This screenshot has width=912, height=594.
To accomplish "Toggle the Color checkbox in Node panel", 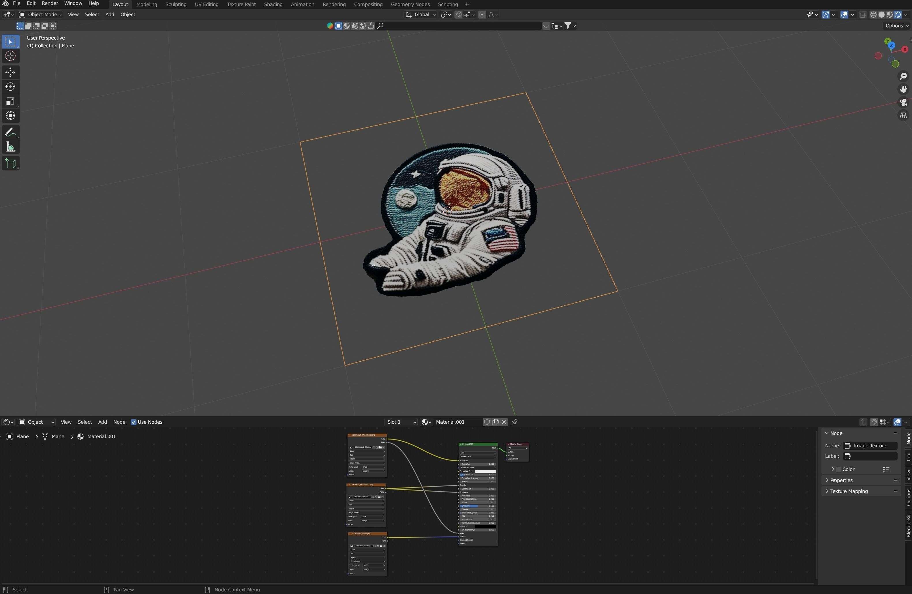I will coord(838,469).
